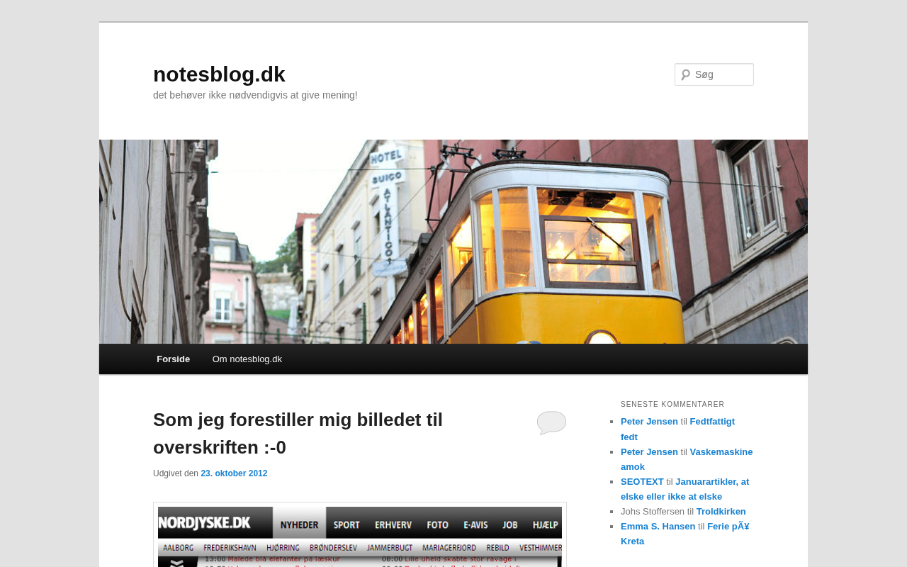Open the Nordjyske.dk screenshot image
The width and height of the screenshot is (907, 567).
[x=360, y=536]
